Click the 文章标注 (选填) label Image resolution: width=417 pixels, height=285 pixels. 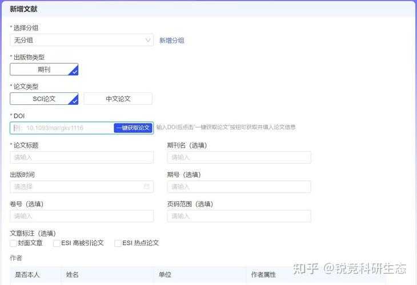(33, 233)
